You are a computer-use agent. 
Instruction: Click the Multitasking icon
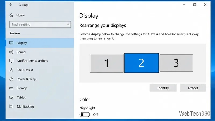pyautogui.click(x=11, y=106)
